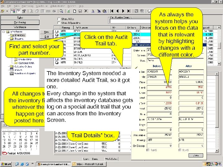Tick the first MFR row checkbox
The height and width of the screenshot is (167, 223).
57,31
